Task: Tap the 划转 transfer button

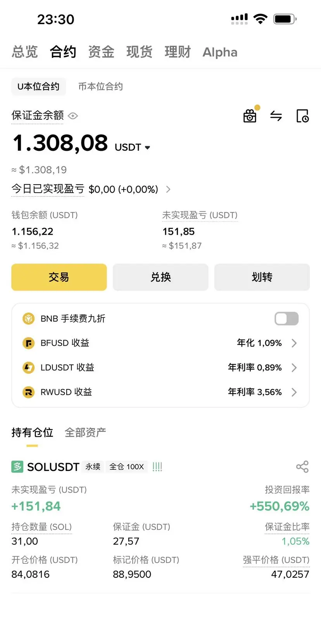Action: coord(262,277)
